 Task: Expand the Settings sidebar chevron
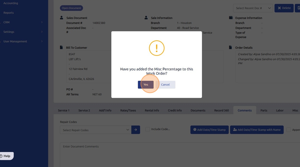(x=42, y=32)
